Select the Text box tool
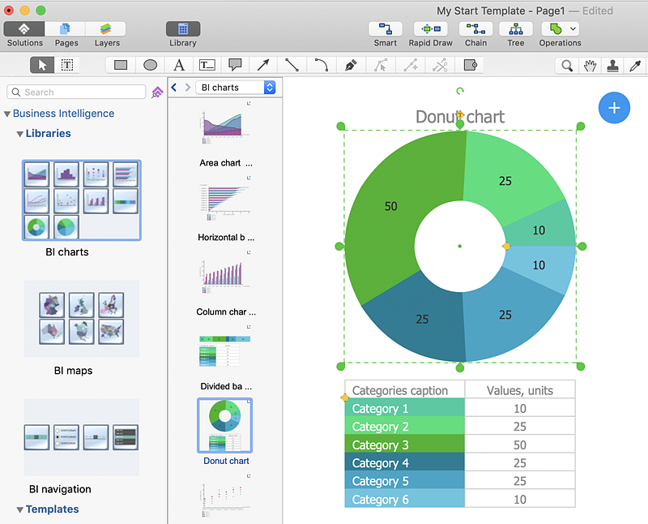Viewport: 648px width, 524px height. (207, 65)
